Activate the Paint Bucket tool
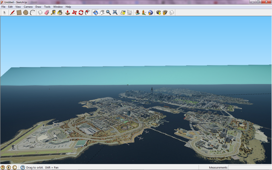 coord(60,12)
